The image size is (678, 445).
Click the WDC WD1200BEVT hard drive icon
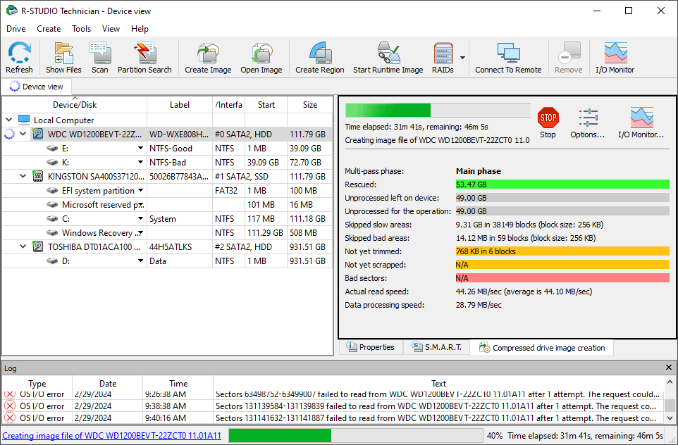(x=38, y=134)
